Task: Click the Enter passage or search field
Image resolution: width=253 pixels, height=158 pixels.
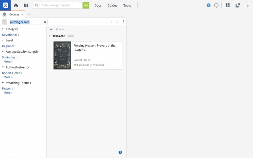Action: click(x=61, y=5)
